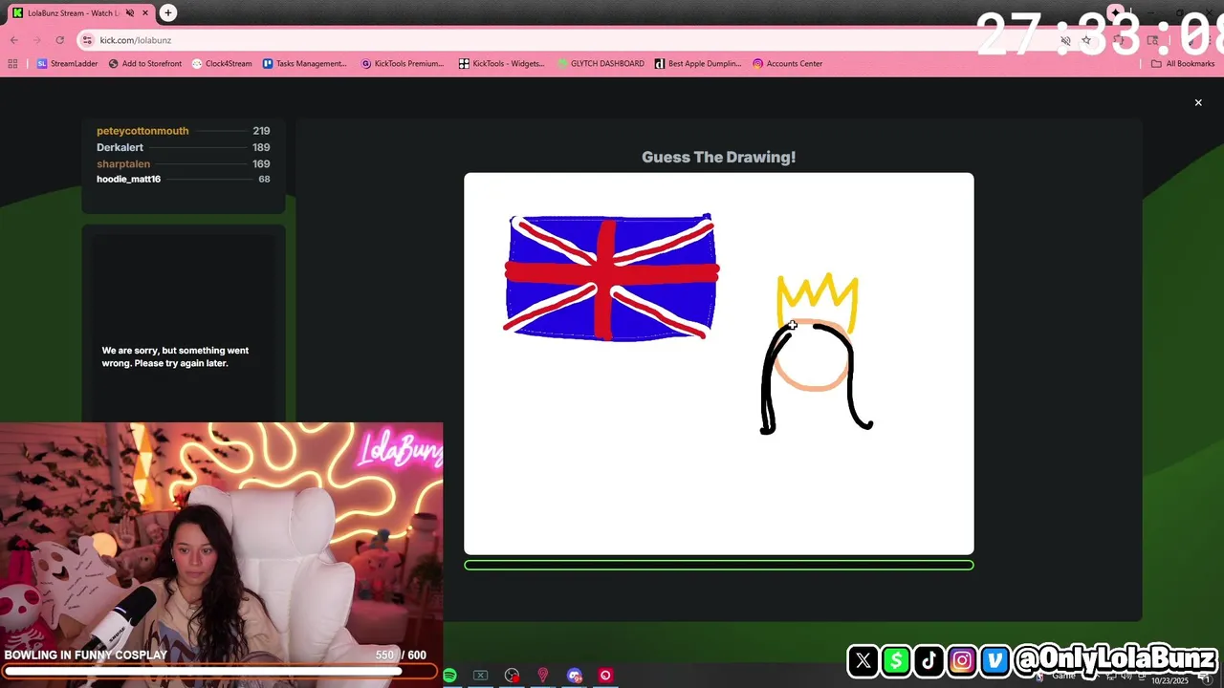
Task: Go back in browser history
Action: pyautogui.click(x=13, y=40)
